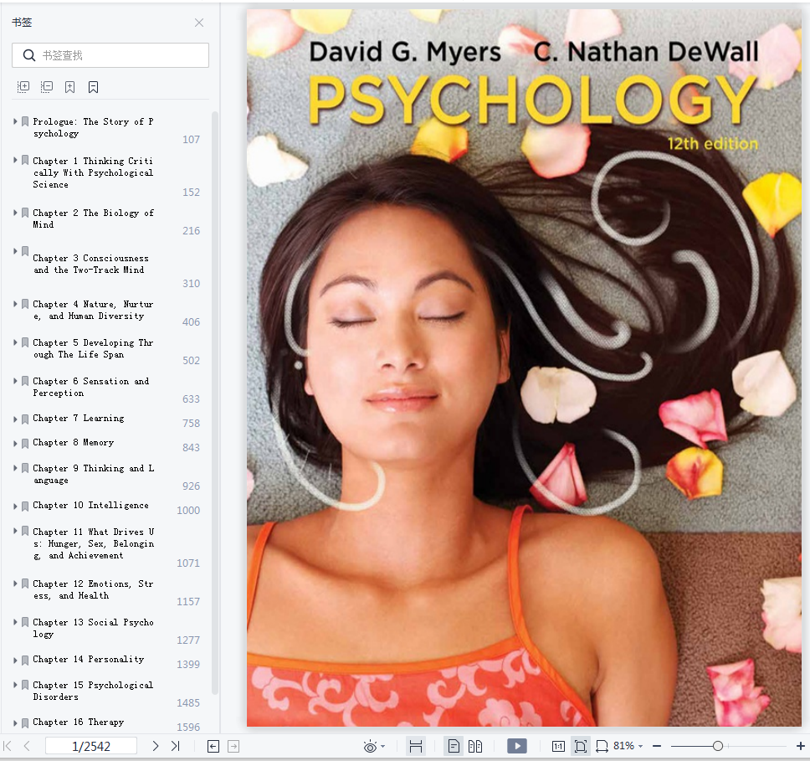Open bookmark Chapter 9 Thinking and Language

pyautogui.click(x=94, y=474)
